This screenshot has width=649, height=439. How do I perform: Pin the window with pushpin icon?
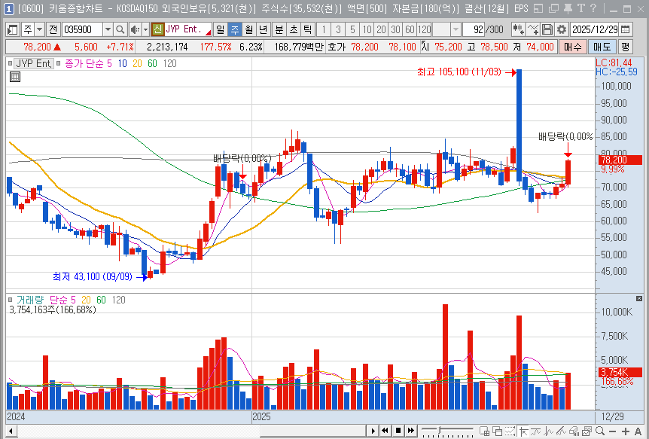pyautogui.click(x=568, y=8)
